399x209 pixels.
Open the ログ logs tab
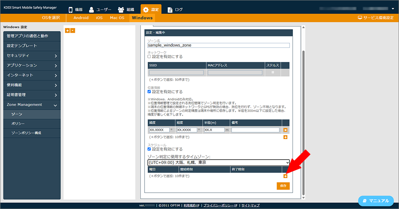coord(175,10)
